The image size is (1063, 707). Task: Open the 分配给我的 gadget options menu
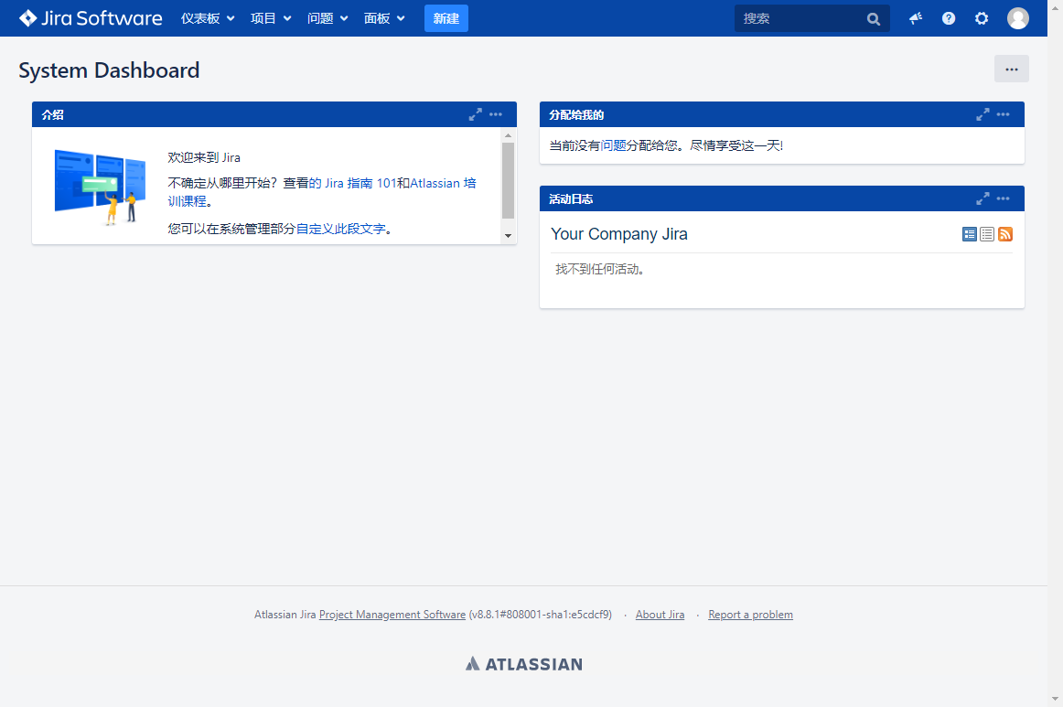tap(1003, 114)
